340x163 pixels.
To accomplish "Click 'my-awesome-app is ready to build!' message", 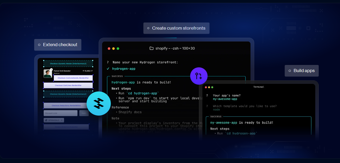I will 242,123.
